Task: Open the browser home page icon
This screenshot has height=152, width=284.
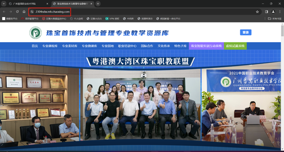Action: pyautogui.click(x=24, y=12)
